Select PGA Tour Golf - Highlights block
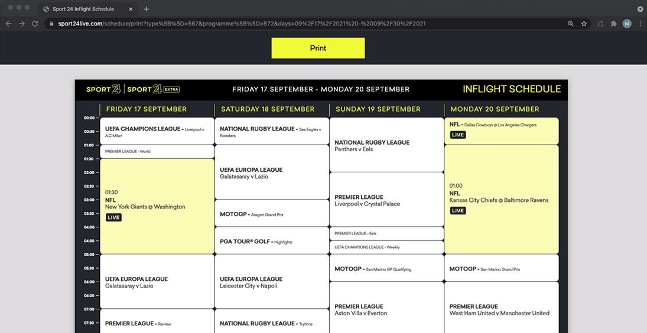 click(272, 241)
